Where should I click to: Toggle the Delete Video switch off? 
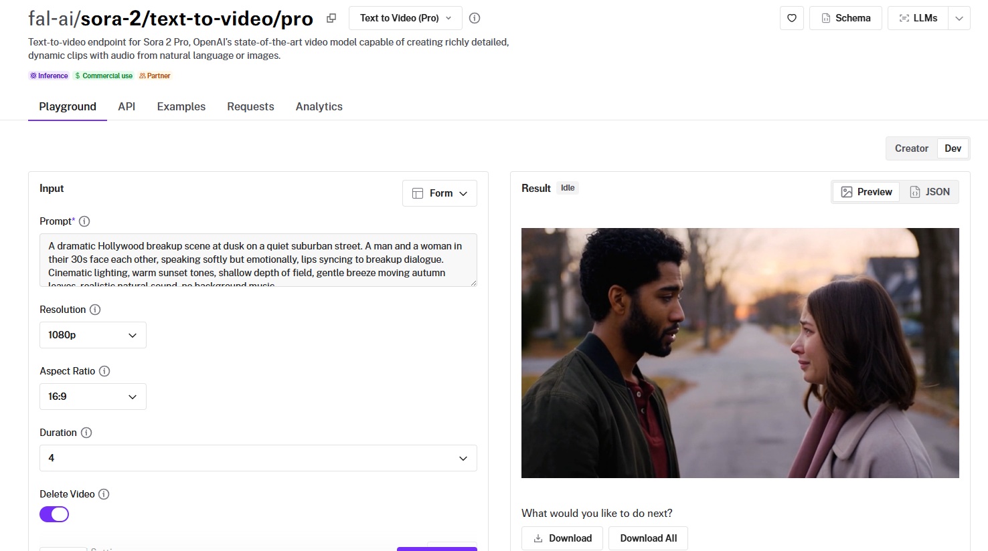coord(54,514)
